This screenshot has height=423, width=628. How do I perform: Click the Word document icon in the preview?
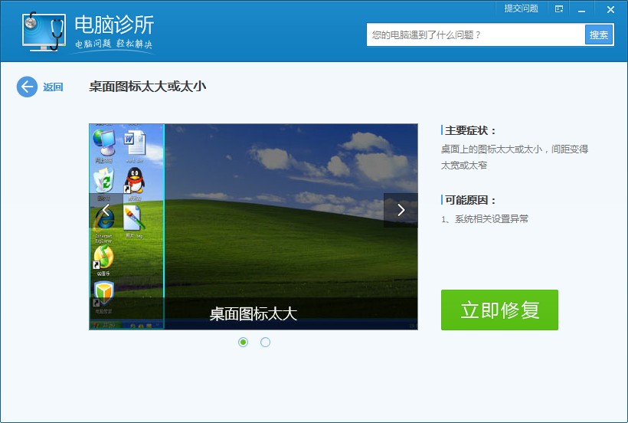pyautogui.click(x=135, y=143)
